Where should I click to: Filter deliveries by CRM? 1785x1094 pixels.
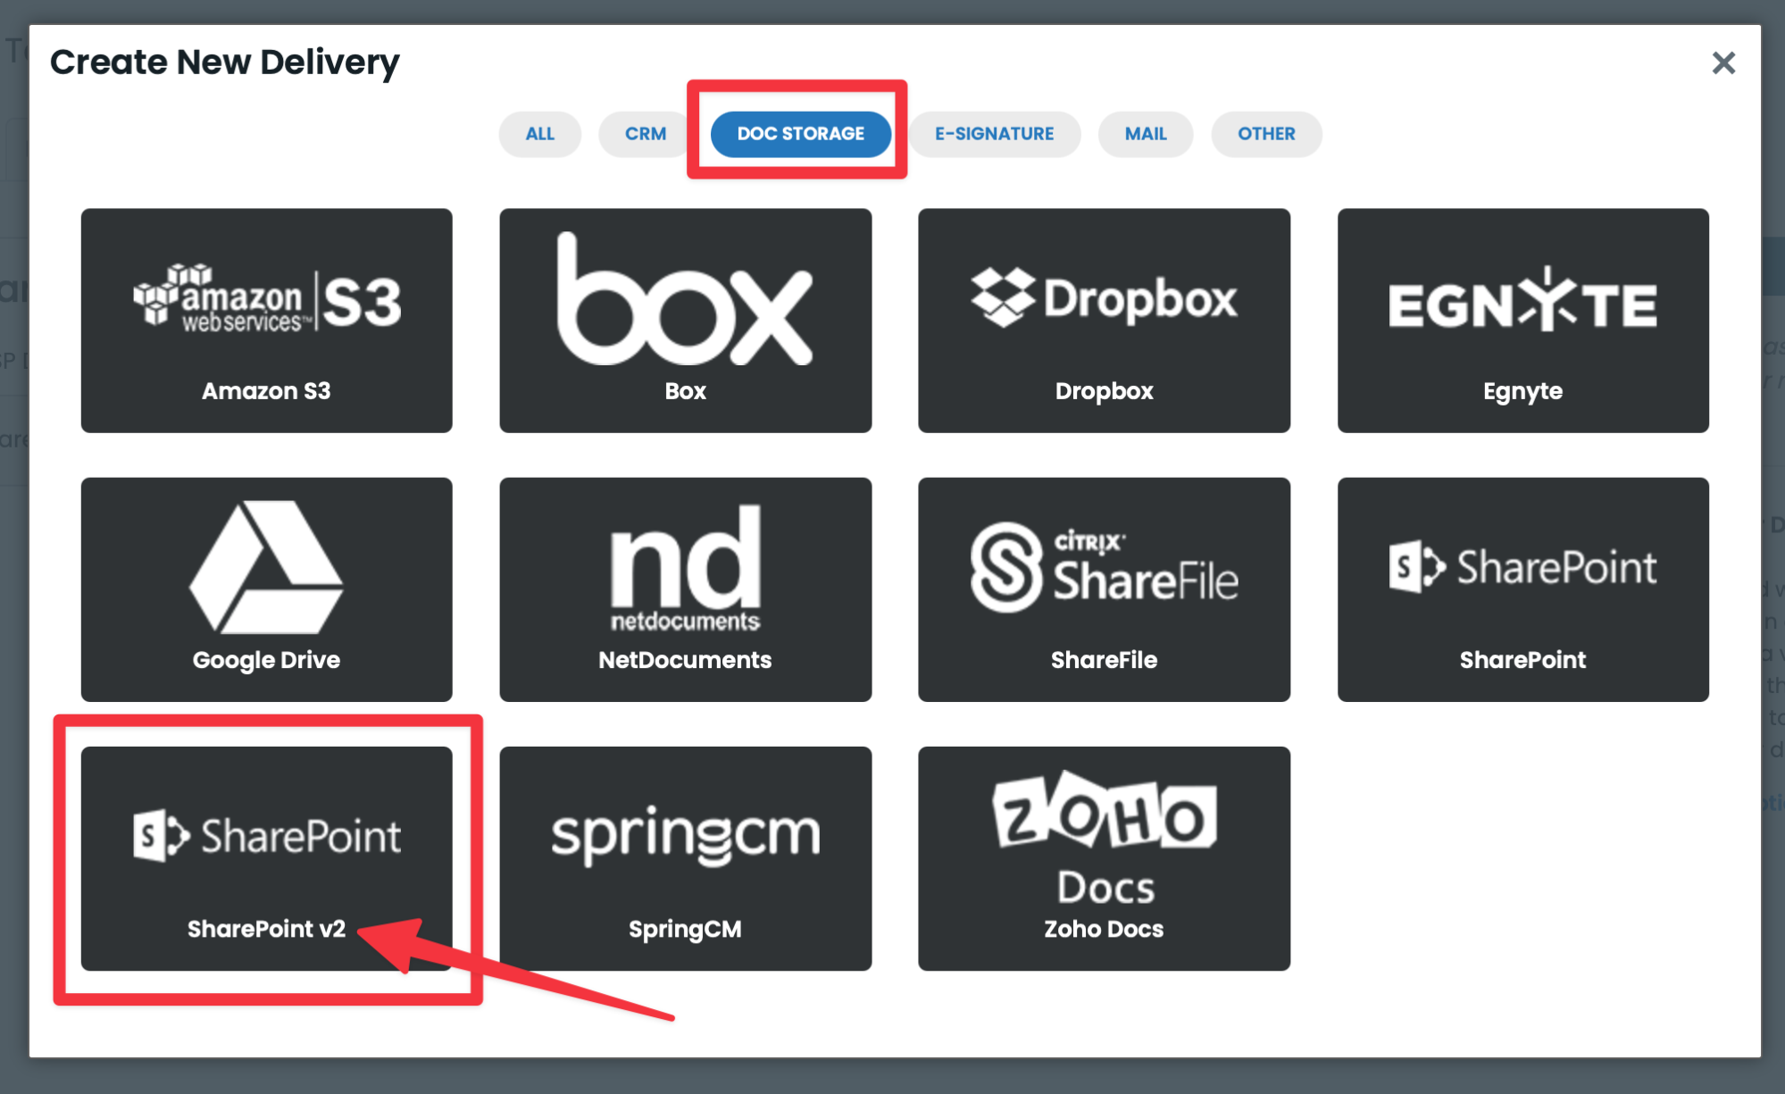tap(645, 134)
